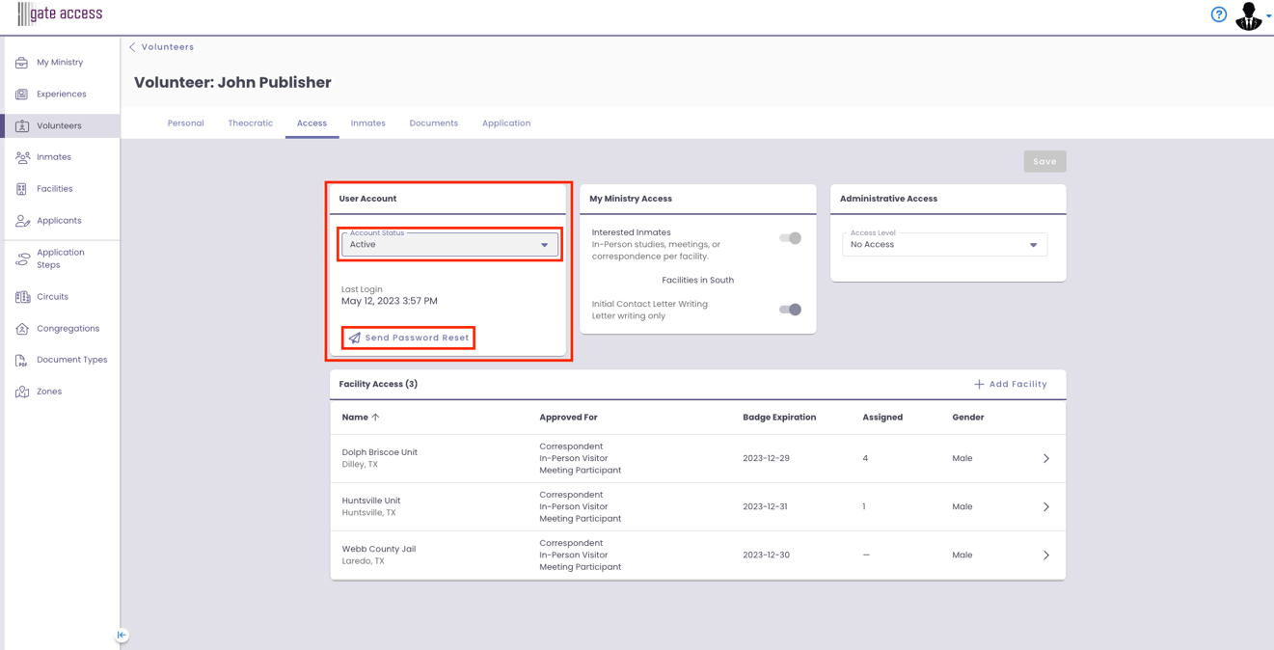
Task: Open the help question mark icon
Action: (x=1219, y=14)
